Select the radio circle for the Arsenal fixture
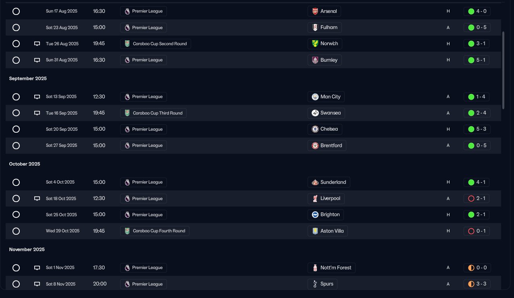 [16, 11]
